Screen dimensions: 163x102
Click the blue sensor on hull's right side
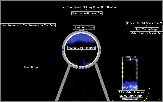coord(100,50)
